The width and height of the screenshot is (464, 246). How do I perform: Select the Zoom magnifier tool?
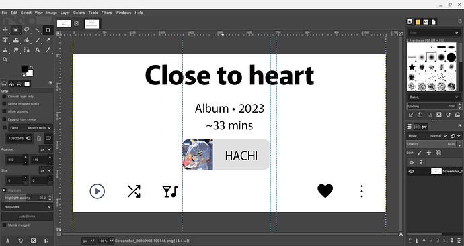pyautogui.click(x=5, y=60)
